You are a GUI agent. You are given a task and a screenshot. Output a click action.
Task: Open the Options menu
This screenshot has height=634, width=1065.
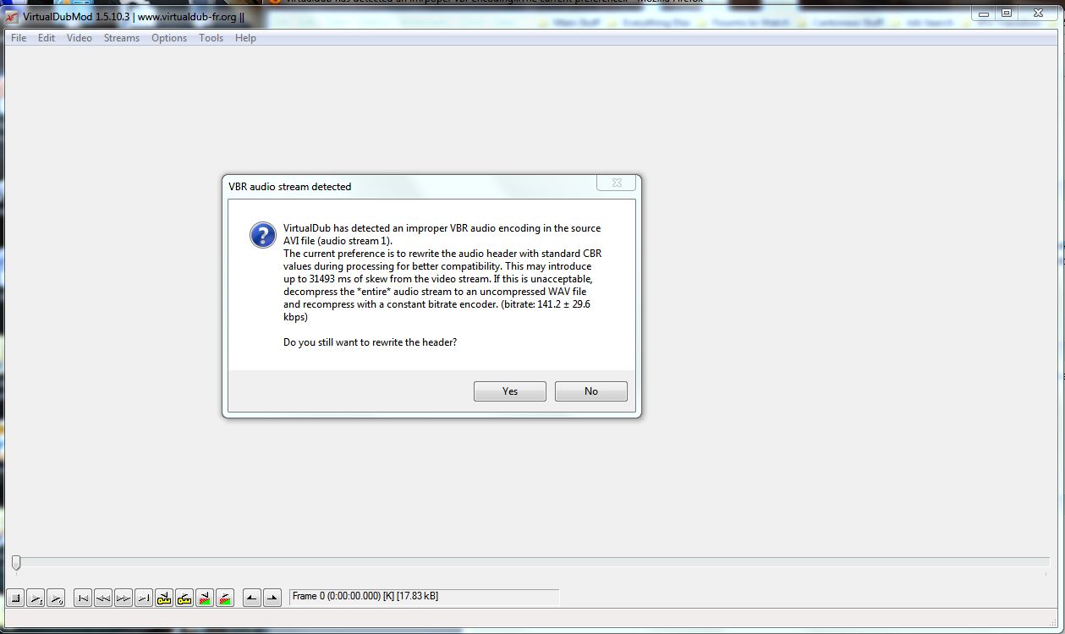169,38
